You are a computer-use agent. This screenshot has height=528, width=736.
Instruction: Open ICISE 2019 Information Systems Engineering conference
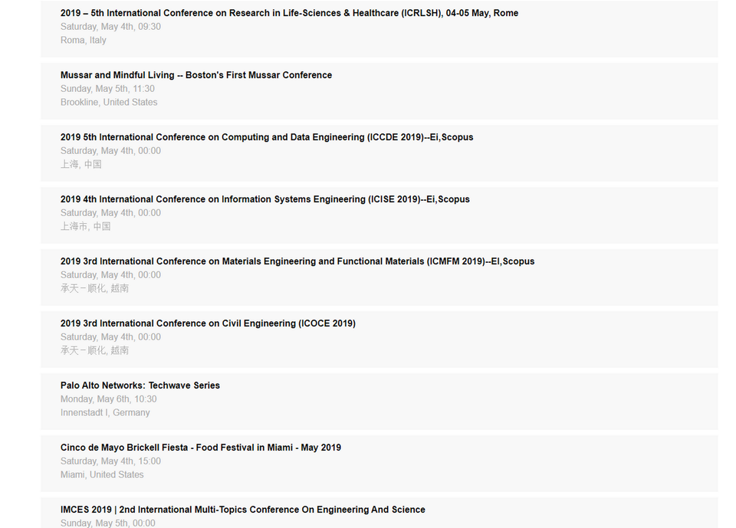click(x=265, y=199)
